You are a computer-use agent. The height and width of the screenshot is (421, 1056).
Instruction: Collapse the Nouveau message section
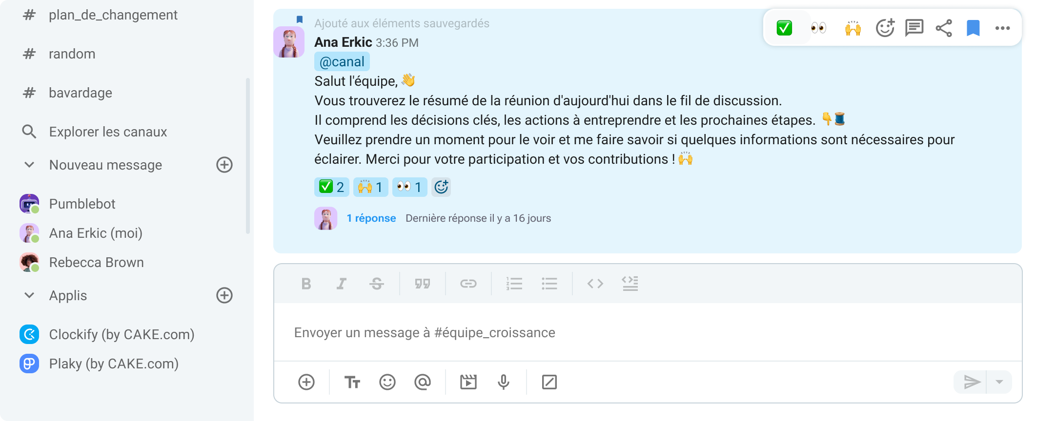click(x=29, y=165)
